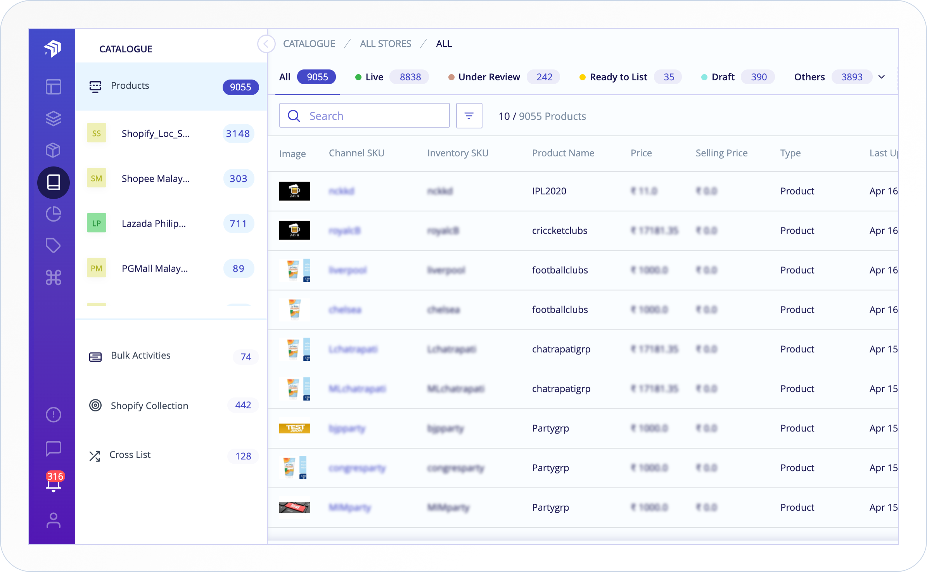Open Bulk Activities in catalogue panel
The height and width of the screenshot is (572, 927).
140,355
